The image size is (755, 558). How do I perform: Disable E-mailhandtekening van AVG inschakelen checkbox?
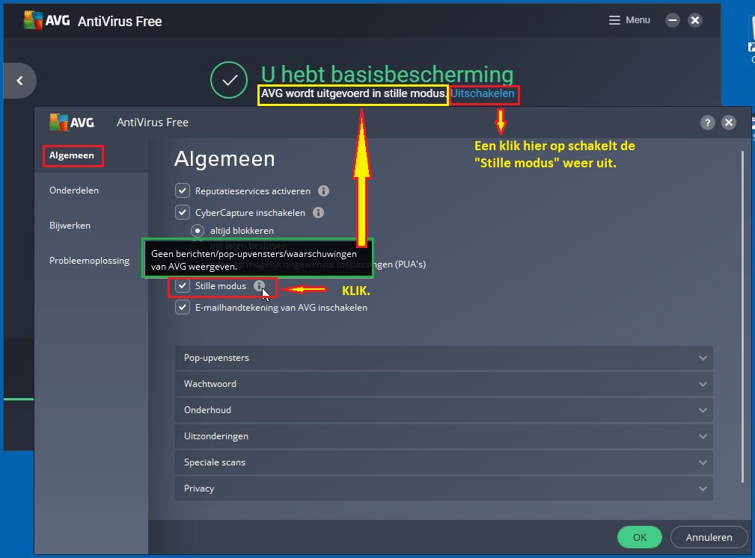[182, 307]
